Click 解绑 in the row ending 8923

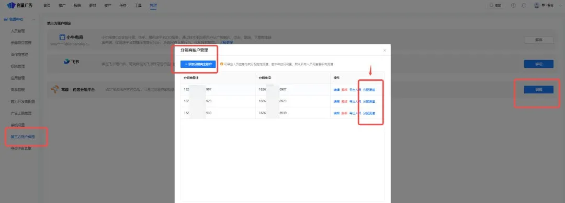(x=344, y=102)
